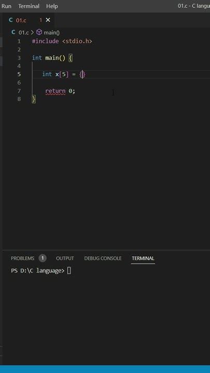Open the Help menu
Image resolution: width=210 pixels, height=373 pixels.
coord(52,6)
